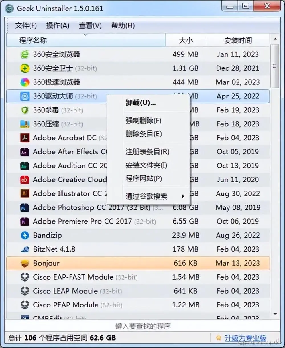285x348 pixels.
Task: Click the 升级为专业版 upgrade link
Action: 245,338
